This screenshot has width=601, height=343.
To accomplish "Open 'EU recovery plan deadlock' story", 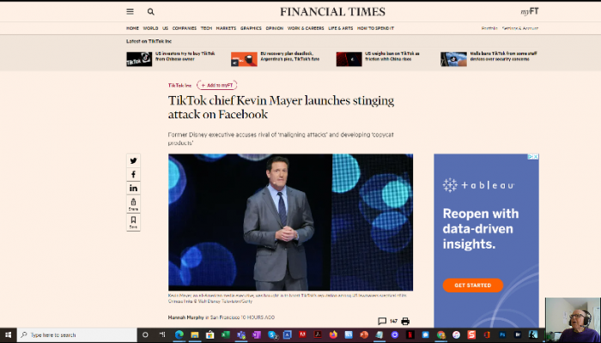I will tap(290, 57).
